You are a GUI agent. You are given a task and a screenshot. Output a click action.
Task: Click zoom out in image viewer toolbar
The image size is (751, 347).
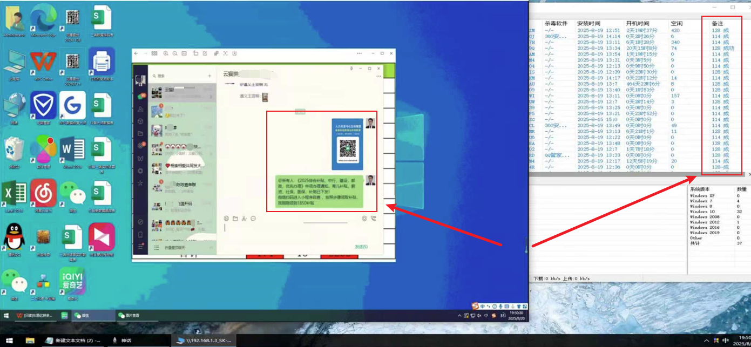pyautogui.click(x=175, y=53)
